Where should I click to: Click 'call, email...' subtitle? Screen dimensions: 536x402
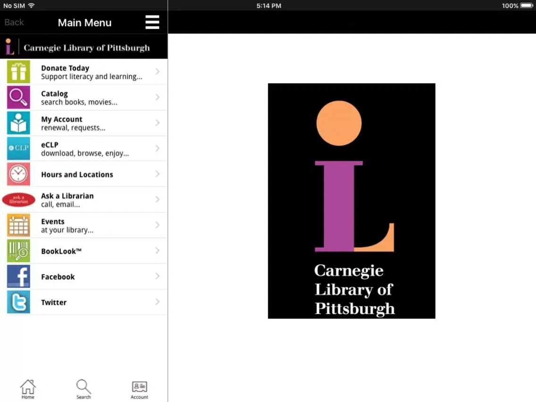(60, 204)
